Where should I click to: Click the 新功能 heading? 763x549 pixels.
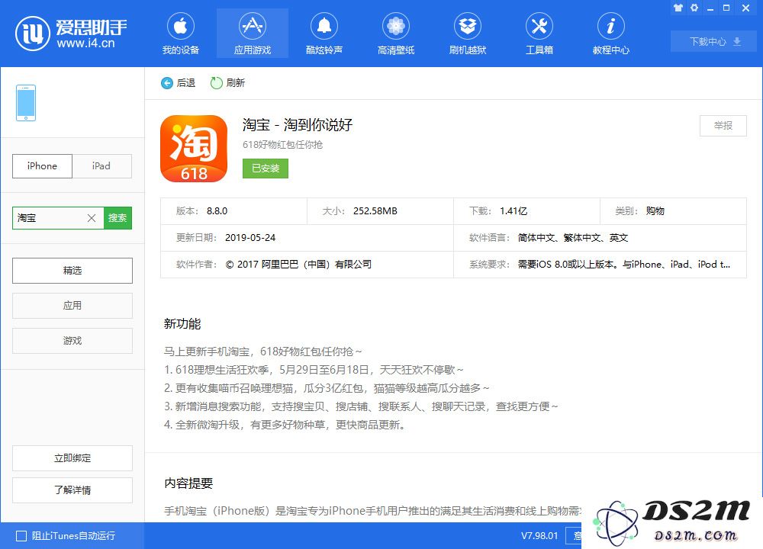coord(182,324)
